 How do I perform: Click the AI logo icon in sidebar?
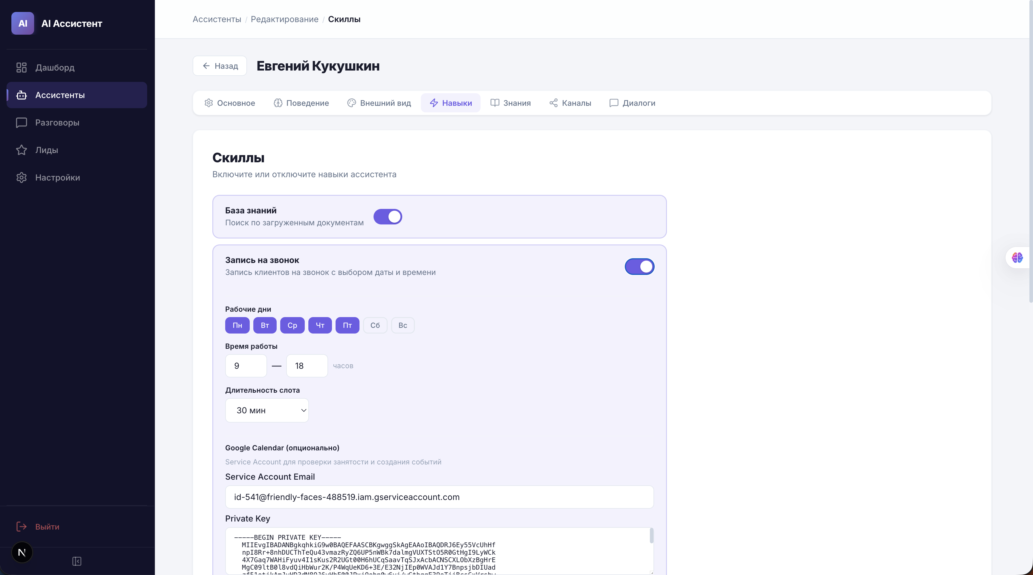(22, 23)
